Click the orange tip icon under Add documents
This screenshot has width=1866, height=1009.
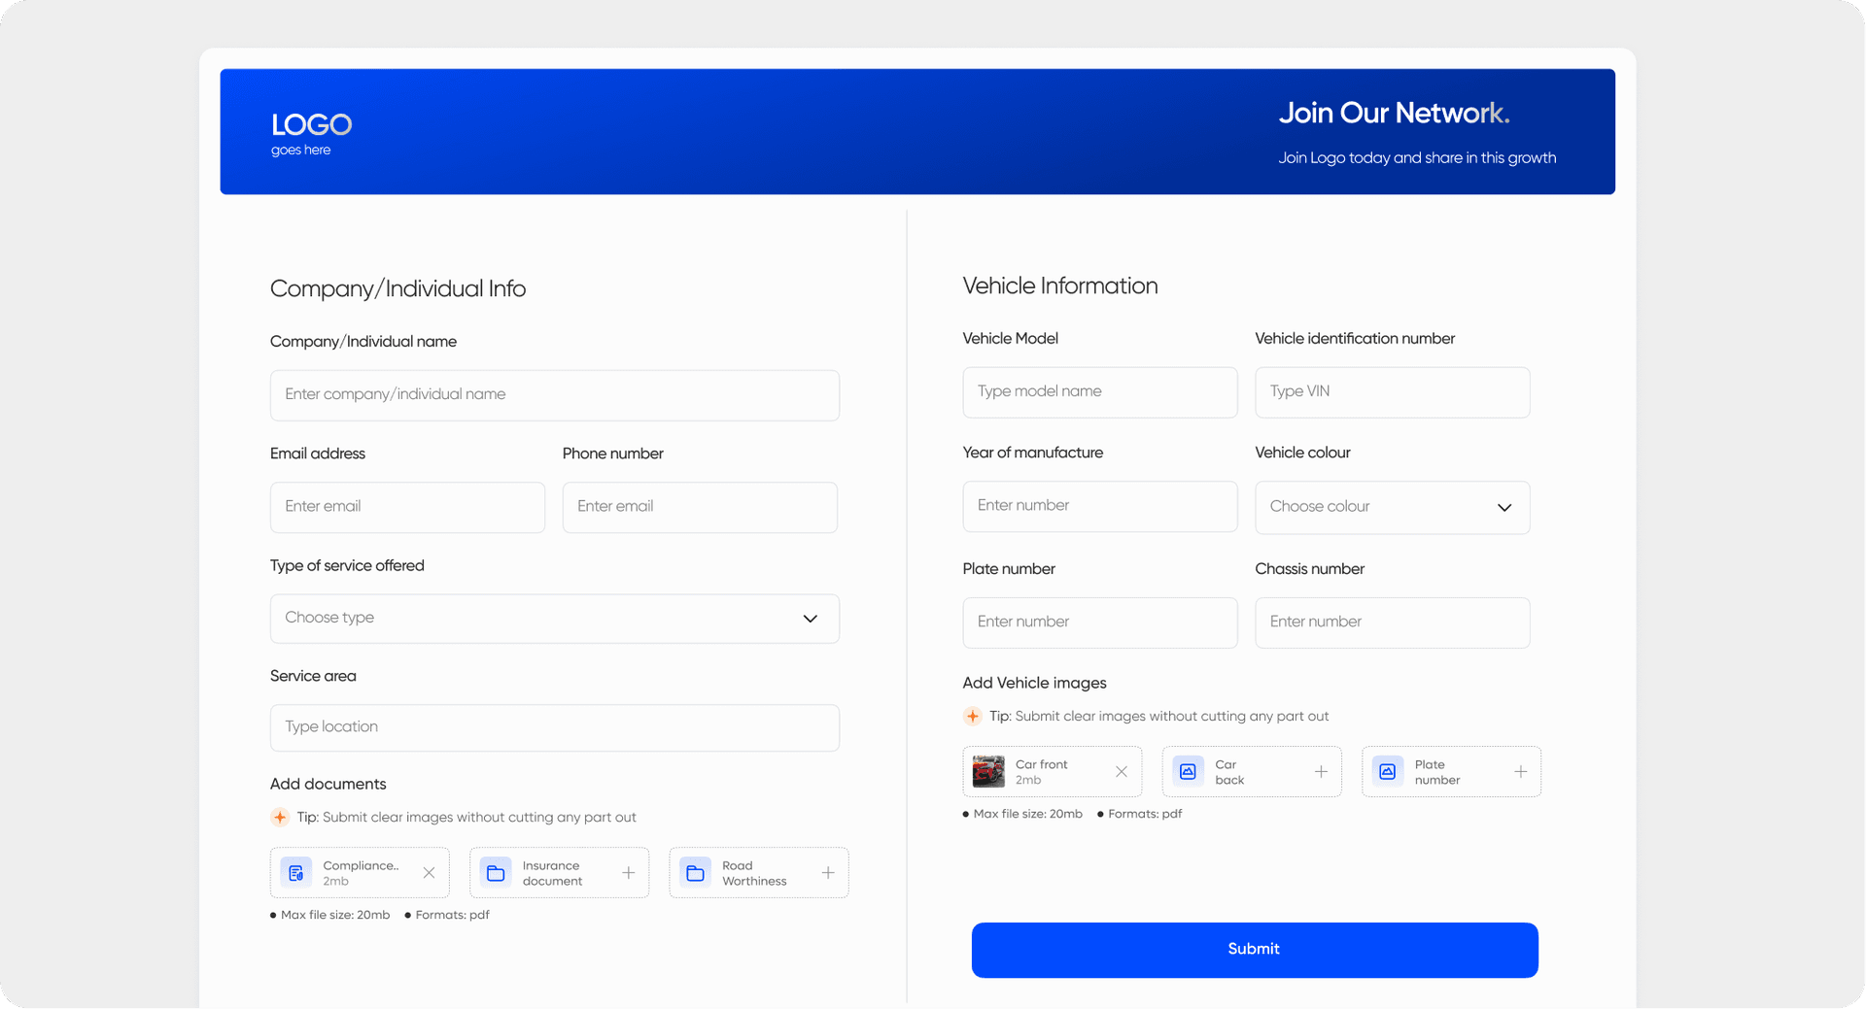[280, 817]
